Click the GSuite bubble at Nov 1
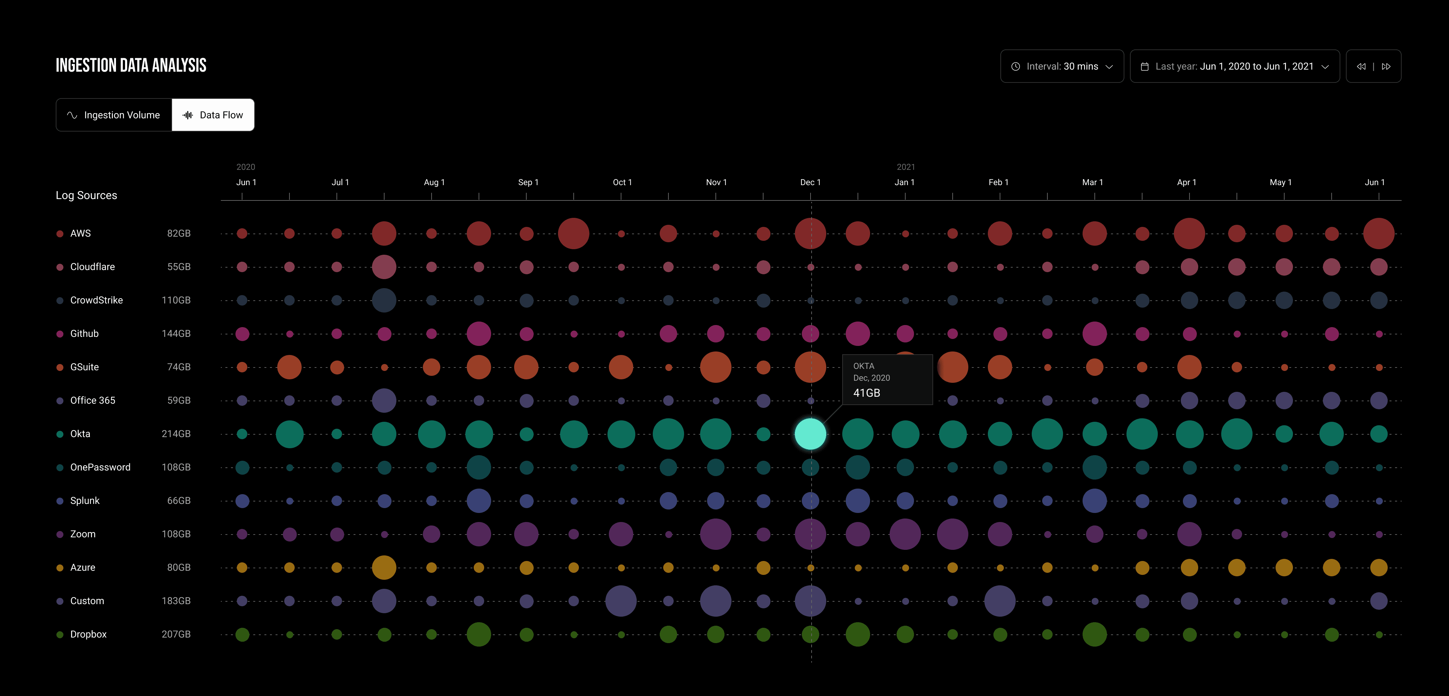The height and width of the screenshot is (696, 1449). [715, 367]
